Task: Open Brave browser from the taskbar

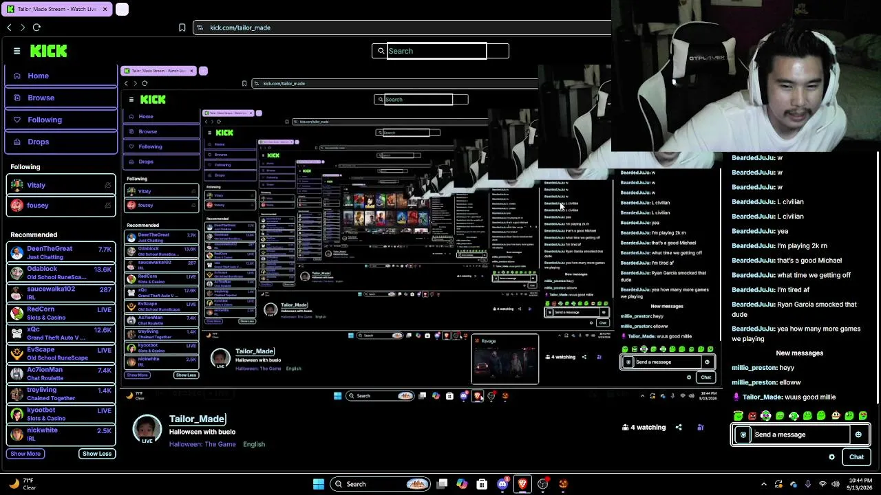Action: click(x=522, y=484)
